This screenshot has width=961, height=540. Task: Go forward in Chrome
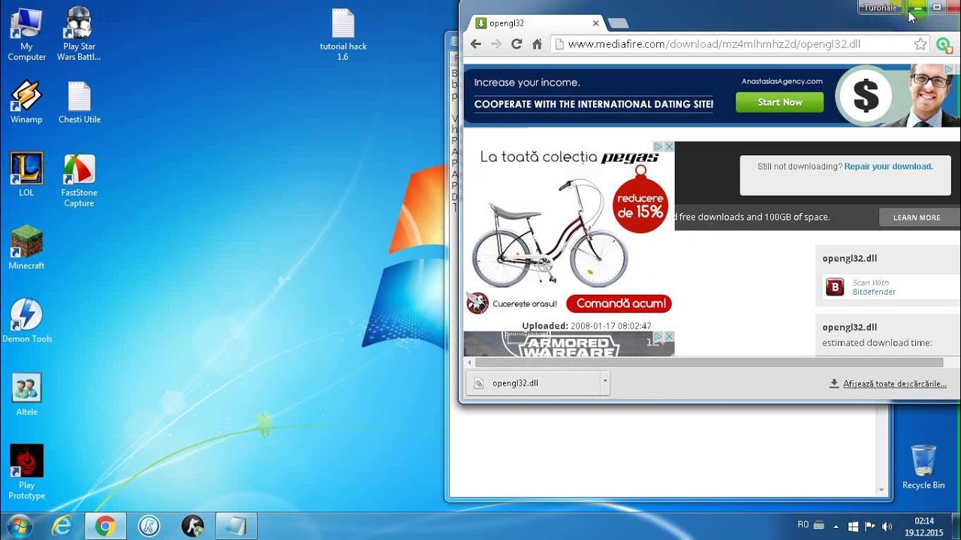pyautogui.click(x=496, y=44)
